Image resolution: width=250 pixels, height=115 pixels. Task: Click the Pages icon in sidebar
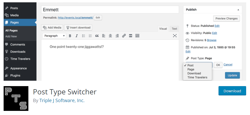(x=6, y=22)
